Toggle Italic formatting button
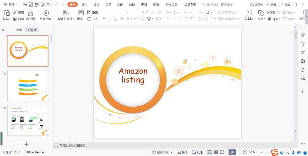 coord(110,19)
